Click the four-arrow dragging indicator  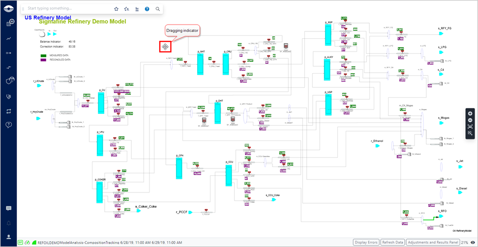tap(165, 47)
